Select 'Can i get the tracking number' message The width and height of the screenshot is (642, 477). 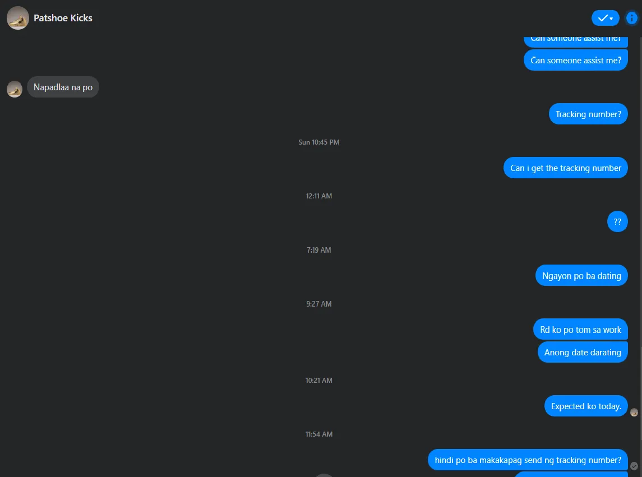[x=565, y=168]
